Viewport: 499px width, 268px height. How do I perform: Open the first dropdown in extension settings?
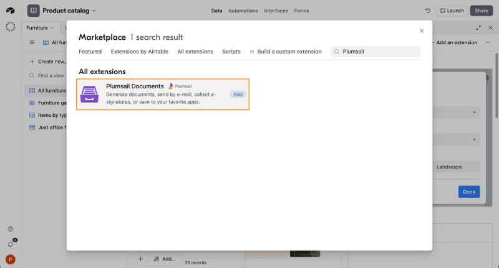(x=456, y=113)
